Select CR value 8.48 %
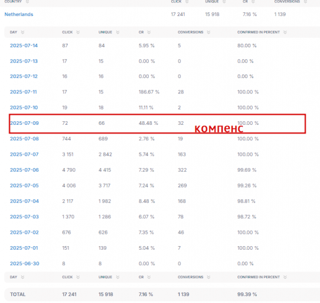The height and width of the screenshot is (303, 320). (147, 201)
